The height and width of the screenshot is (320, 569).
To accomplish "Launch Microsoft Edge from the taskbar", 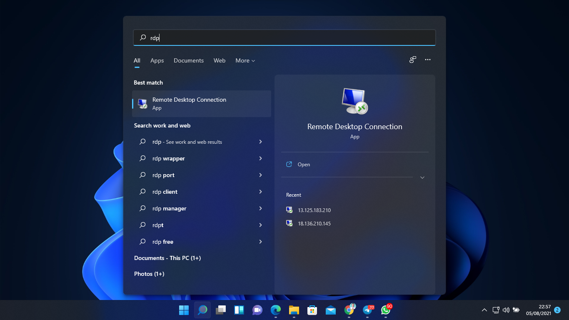I will point(276,310).
